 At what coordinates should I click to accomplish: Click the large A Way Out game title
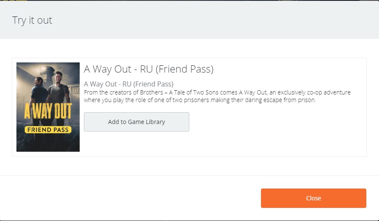pyautogui.click(x=148, y=69)
